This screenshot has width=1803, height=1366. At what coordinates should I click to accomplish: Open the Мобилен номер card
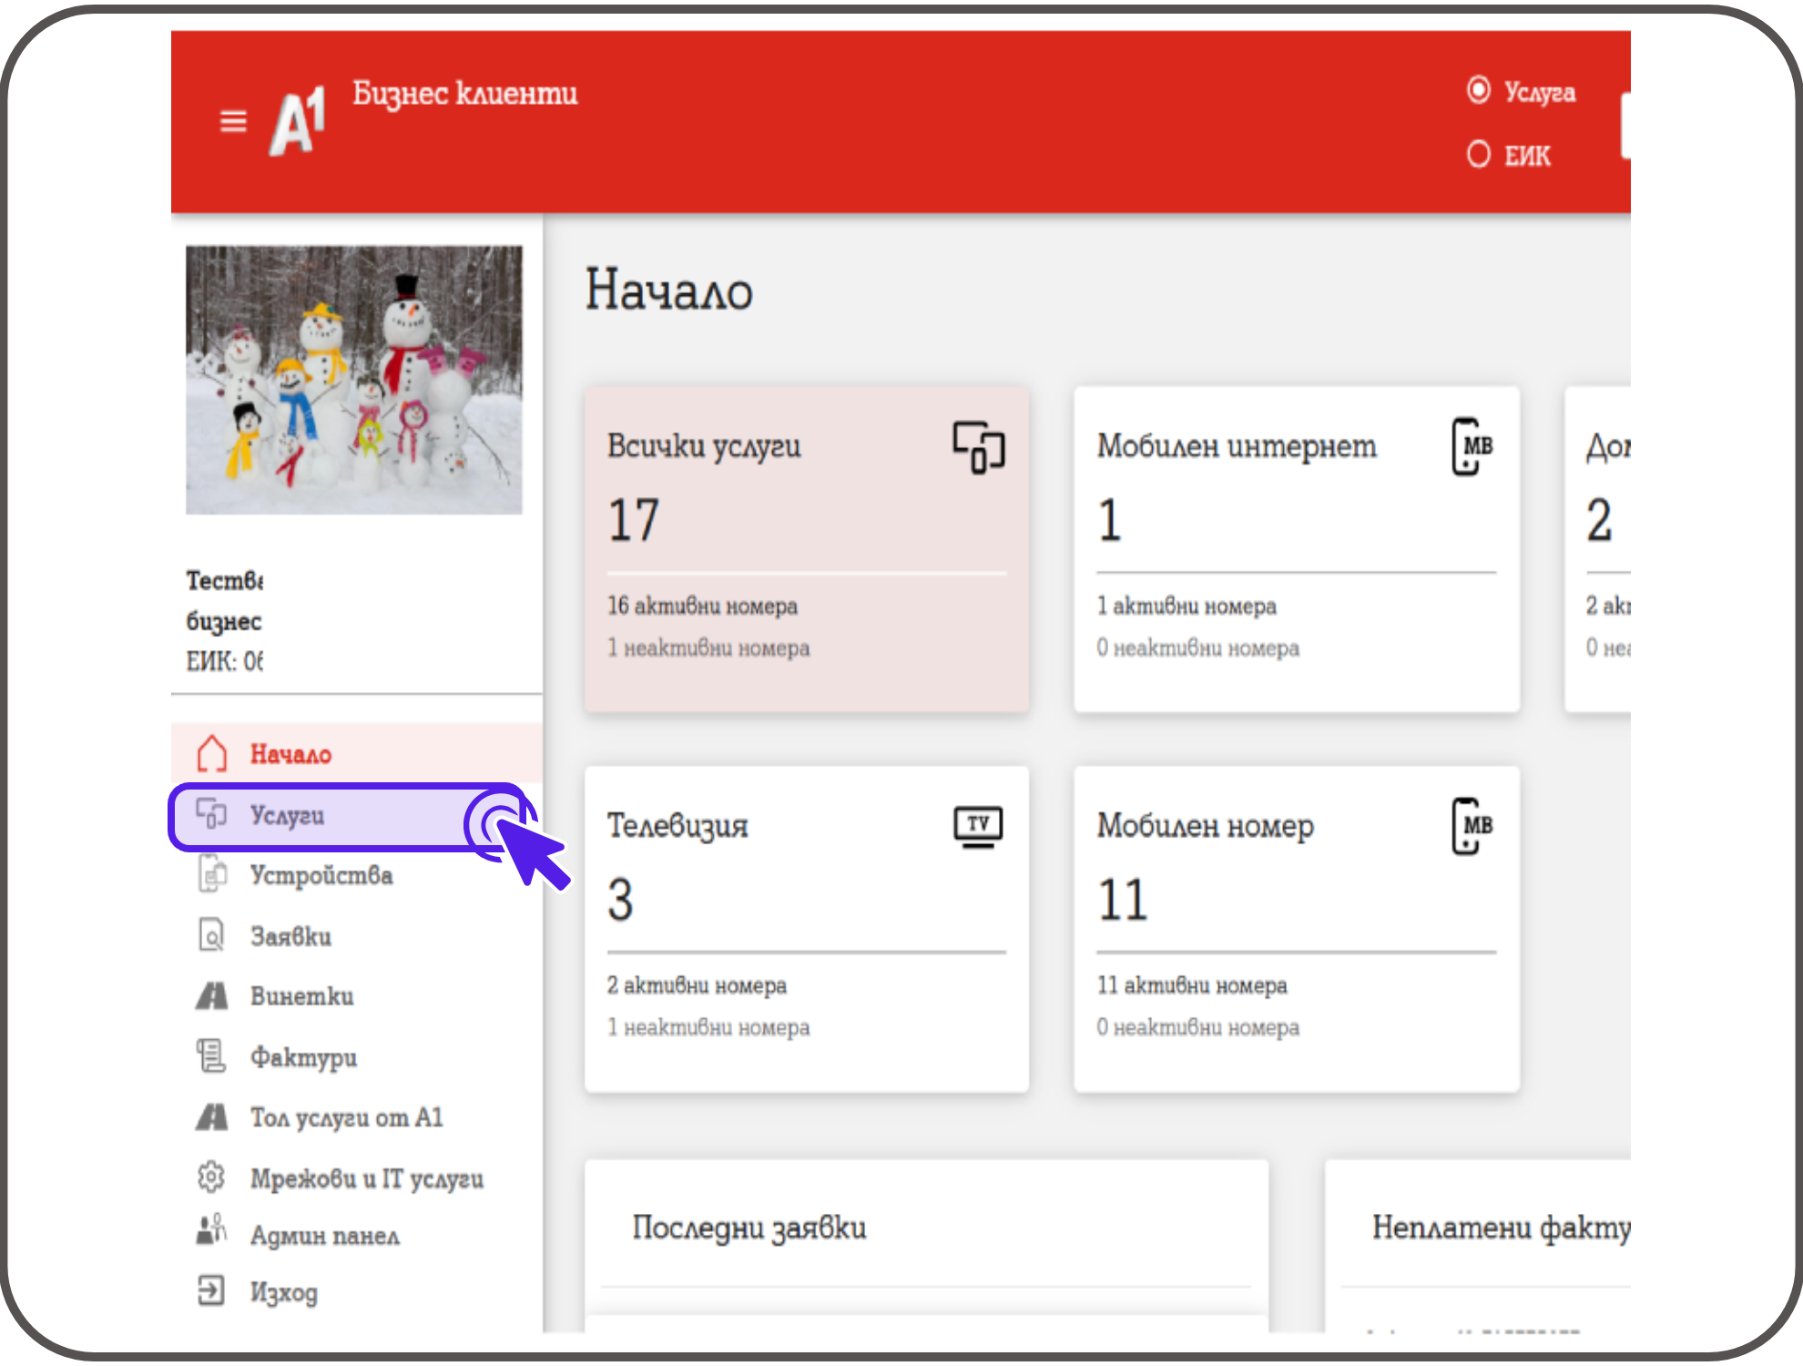(x=1296, y=928)
